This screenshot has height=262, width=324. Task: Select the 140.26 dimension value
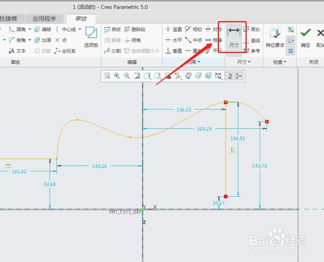pos(99,166)
